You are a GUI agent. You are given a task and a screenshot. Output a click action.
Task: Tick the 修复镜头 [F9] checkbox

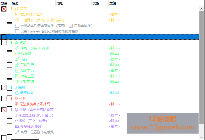[10, 127]
